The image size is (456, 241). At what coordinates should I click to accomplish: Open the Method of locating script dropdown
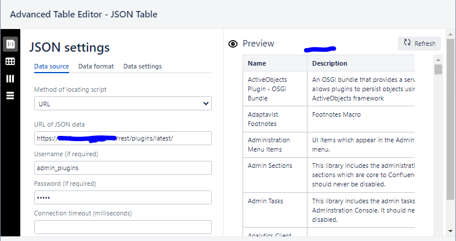123,103
